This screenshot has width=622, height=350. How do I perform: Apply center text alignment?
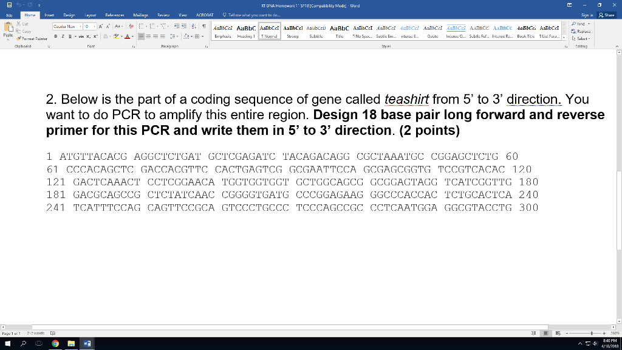[x=148, y=36]
